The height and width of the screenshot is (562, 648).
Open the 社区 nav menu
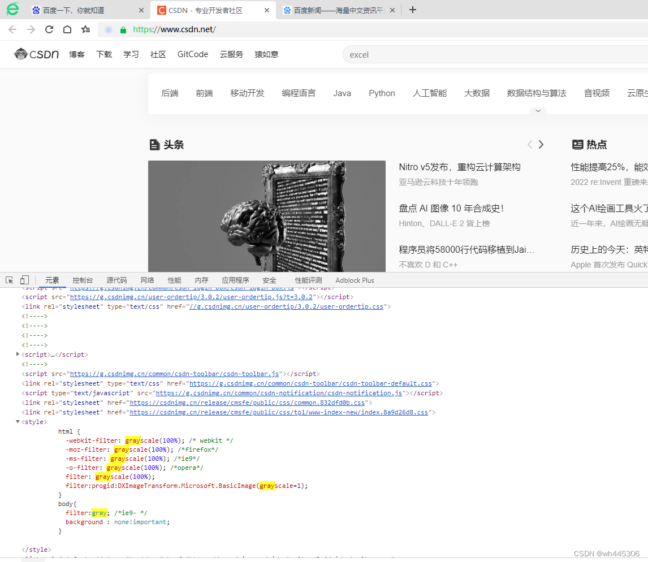(x=158, y=54)
